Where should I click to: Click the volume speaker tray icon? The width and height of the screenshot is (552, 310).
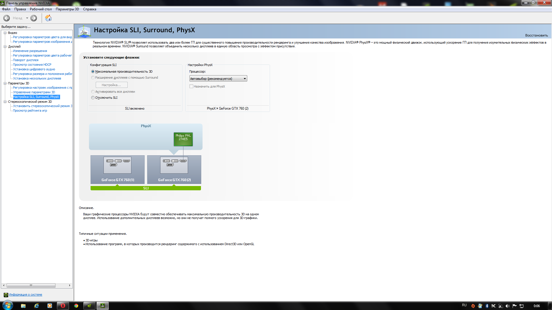[x=507, y=306]
